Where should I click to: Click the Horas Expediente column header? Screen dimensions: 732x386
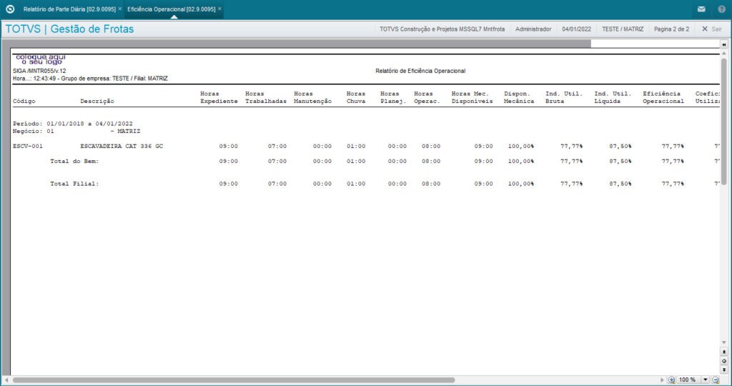pos(219,97)
